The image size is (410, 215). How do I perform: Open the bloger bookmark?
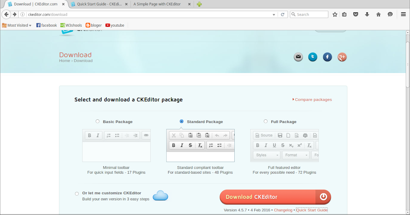coord(94,25)
